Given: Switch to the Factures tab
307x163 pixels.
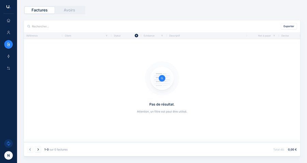Looking at the screenshot, I should click(40, 10).
